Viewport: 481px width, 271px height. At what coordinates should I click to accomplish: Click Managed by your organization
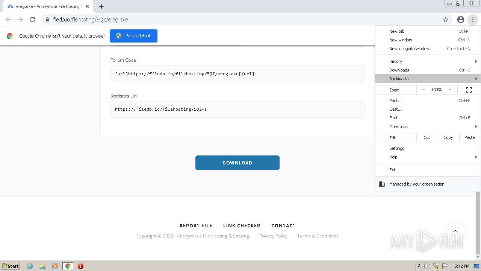(428, 184)
